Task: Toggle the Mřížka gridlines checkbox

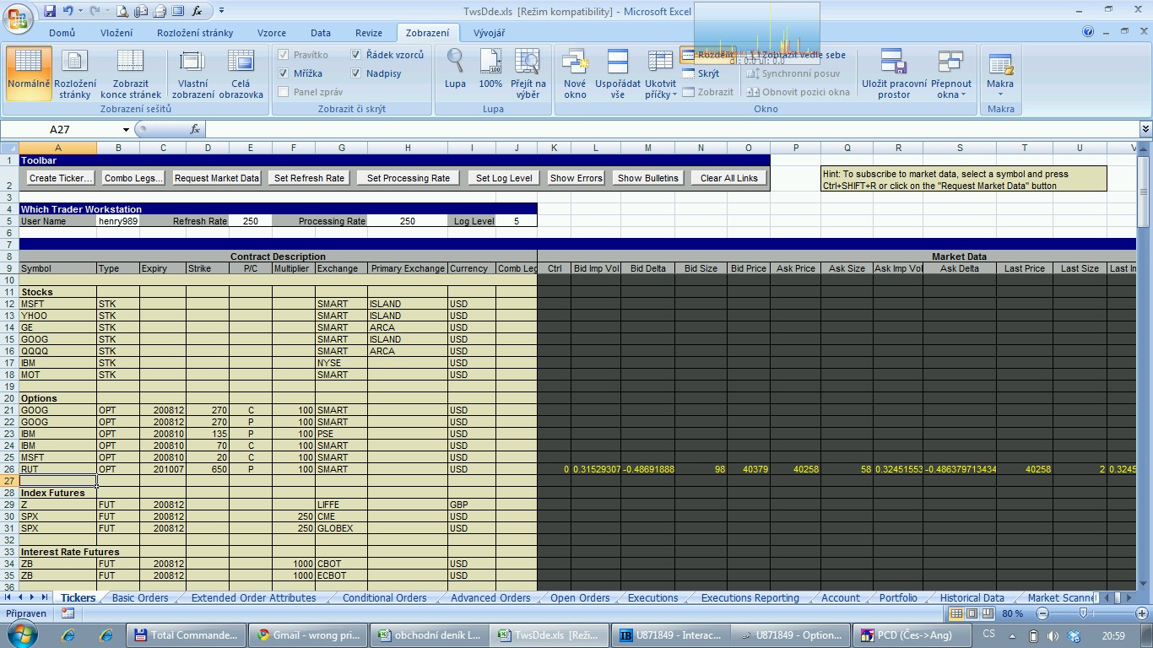Action: click(284, 73)
